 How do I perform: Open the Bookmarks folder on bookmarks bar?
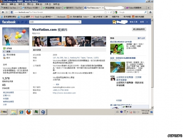(60, 17)
